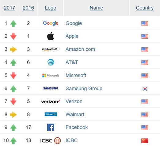Image resolution: width=160 pixels, height=146 pixels.
Task: Click the green up arrow beside Facebook
Action: tap(13, 128)
